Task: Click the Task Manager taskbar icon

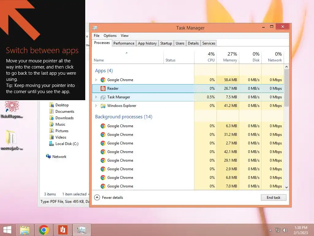Action: (82, 230)
